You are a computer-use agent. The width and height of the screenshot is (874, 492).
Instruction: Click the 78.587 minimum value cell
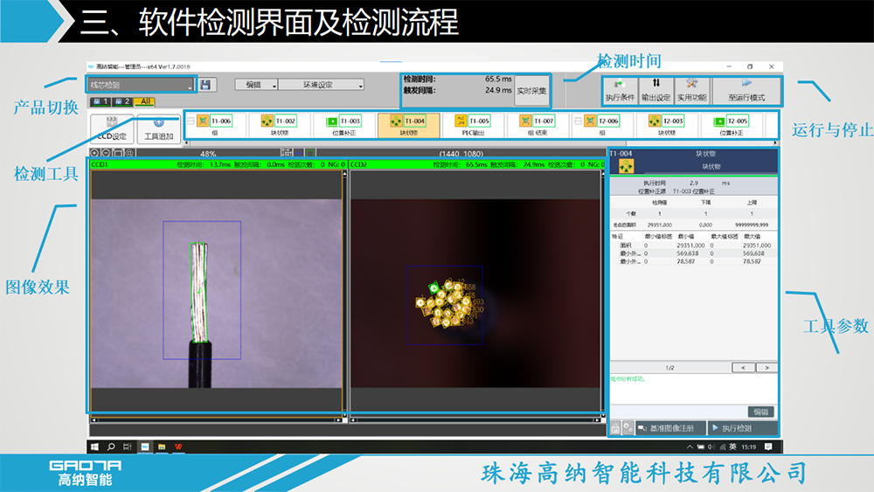point(685,260)
